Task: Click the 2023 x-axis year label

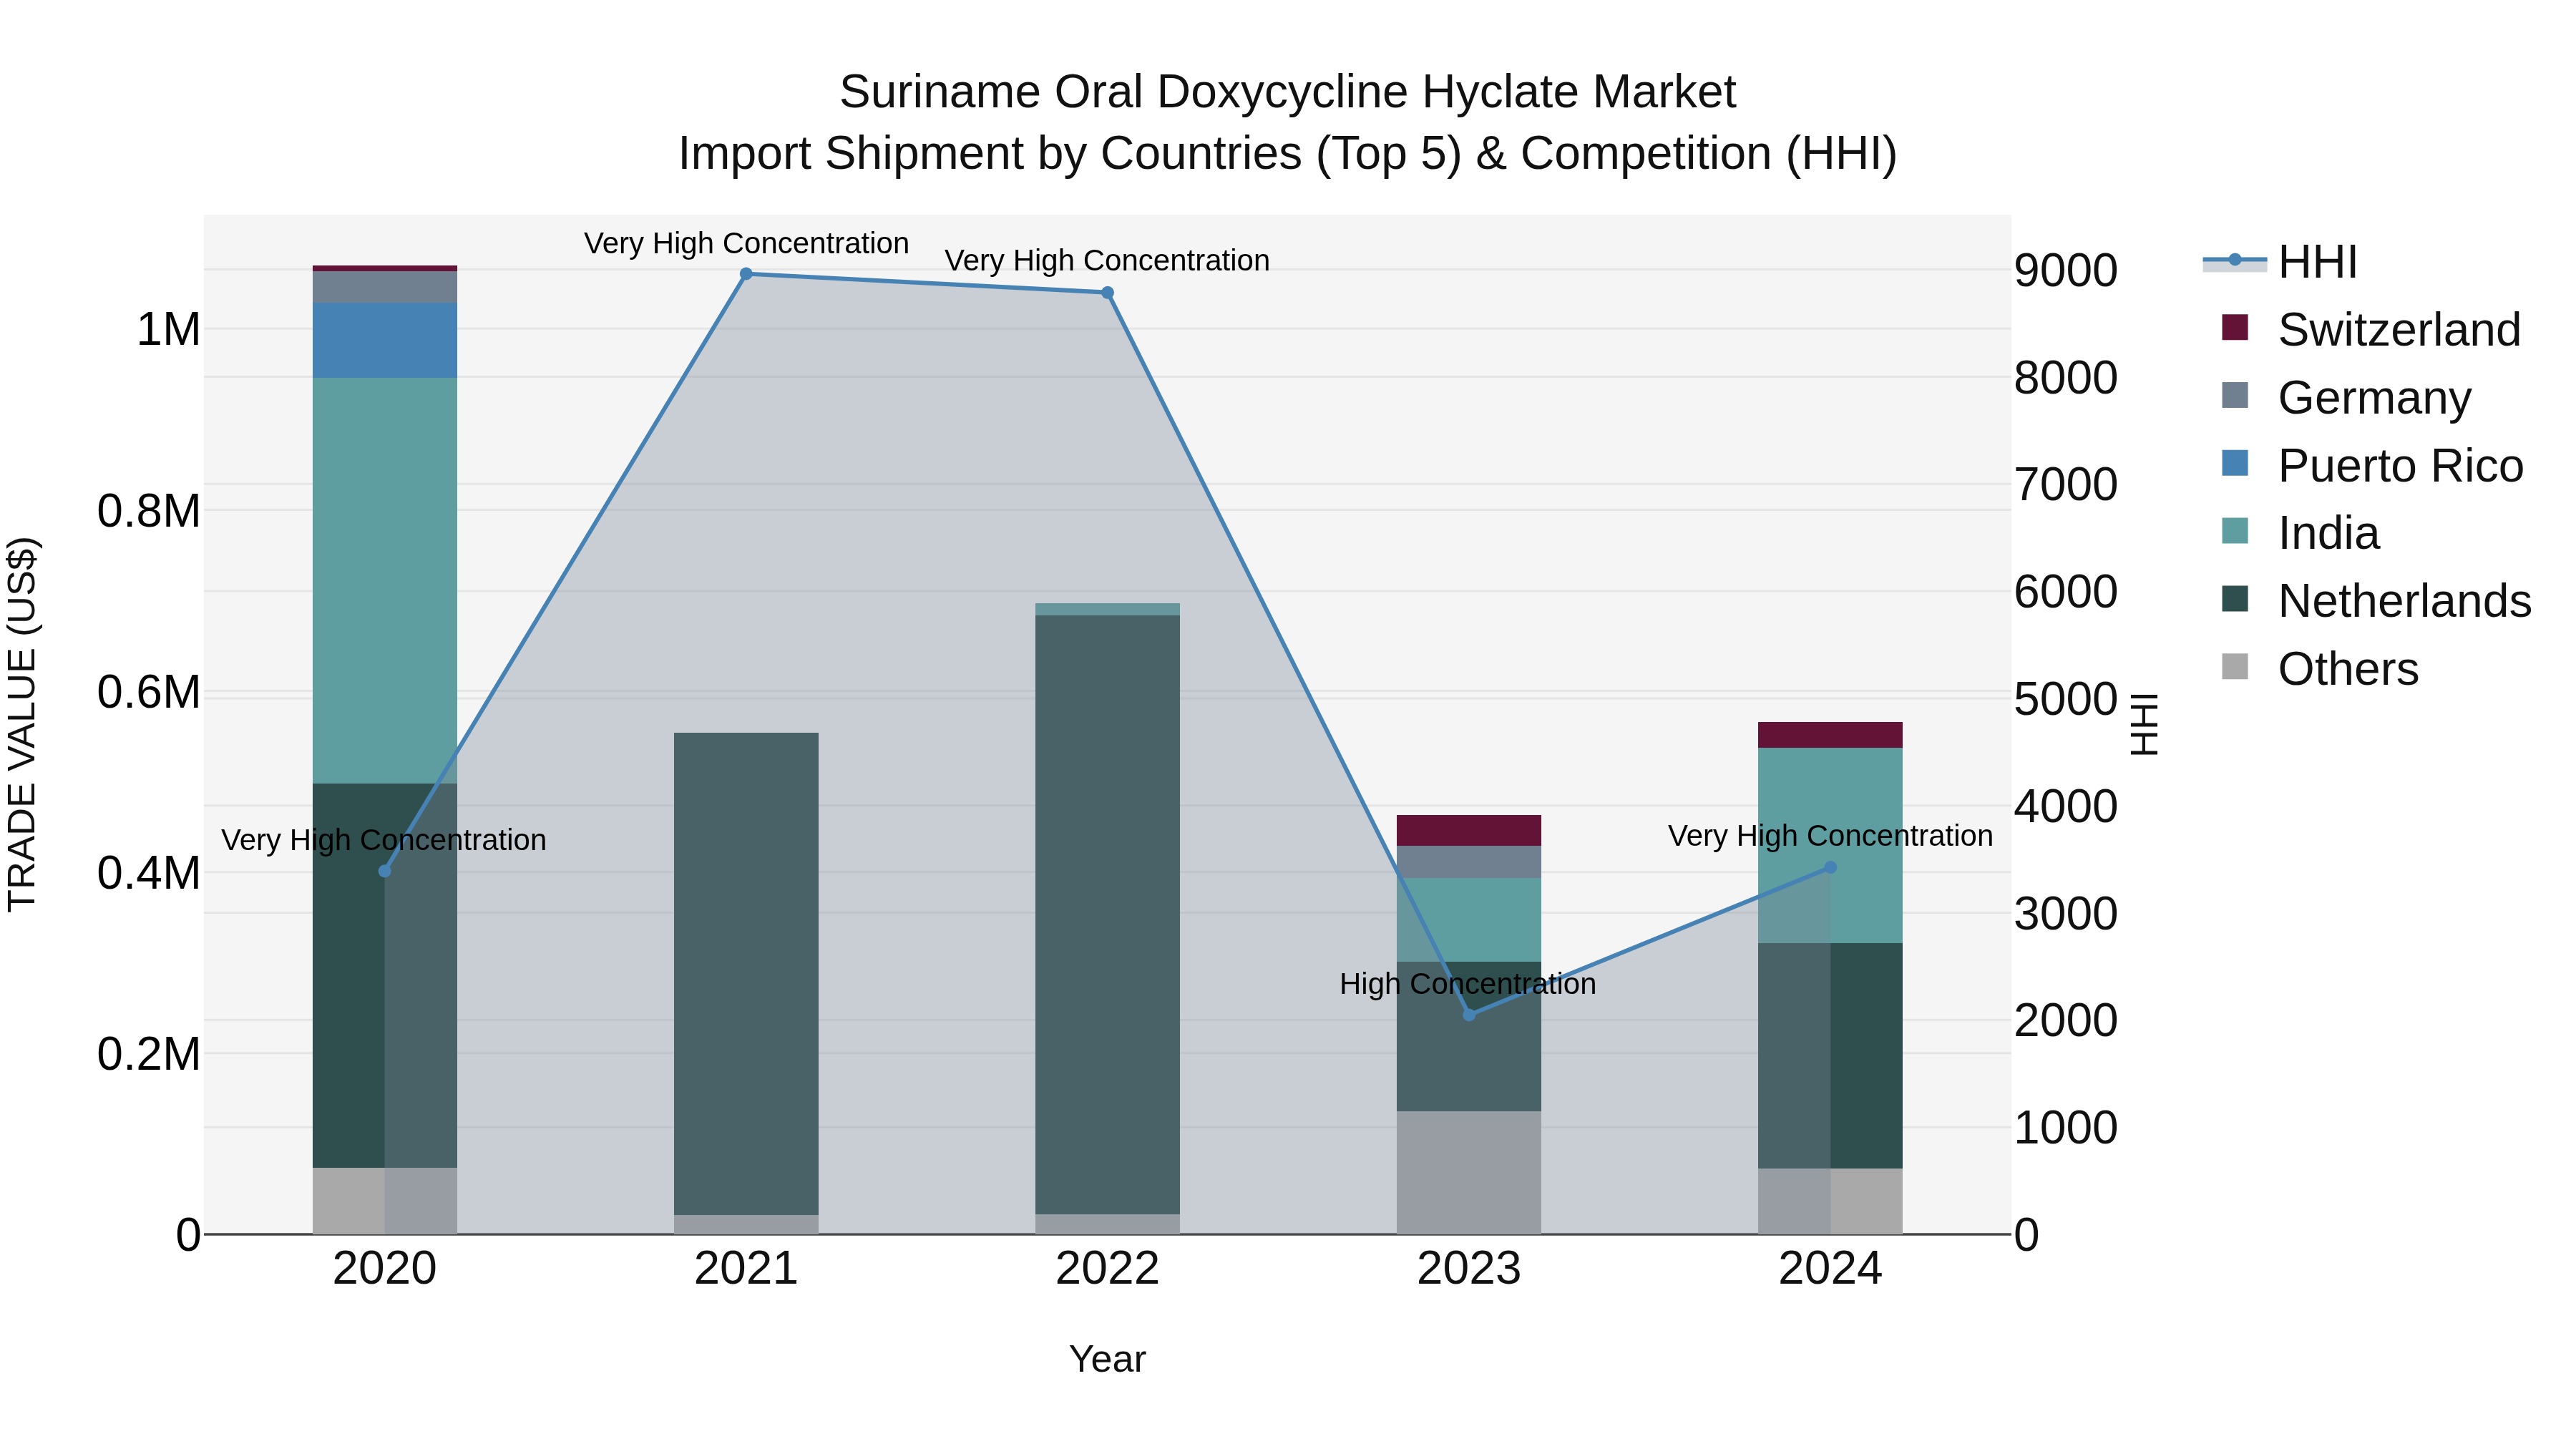Action: click(1469, 1269)
